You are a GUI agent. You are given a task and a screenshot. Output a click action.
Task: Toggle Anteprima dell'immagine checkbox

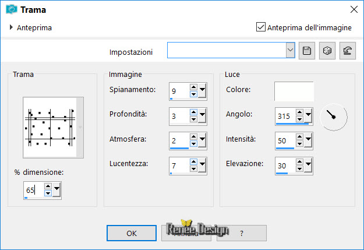[x=261, y=27]
